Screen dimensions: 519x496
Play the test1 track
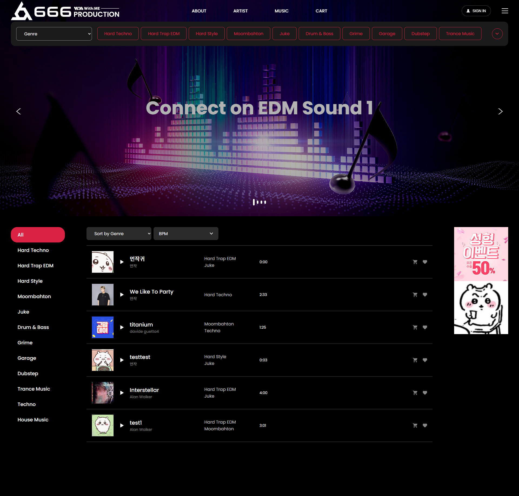[122, 425]
